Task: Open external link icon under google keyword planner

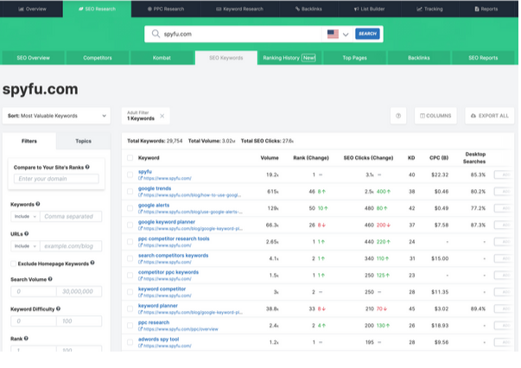Action: click(140, 229)
